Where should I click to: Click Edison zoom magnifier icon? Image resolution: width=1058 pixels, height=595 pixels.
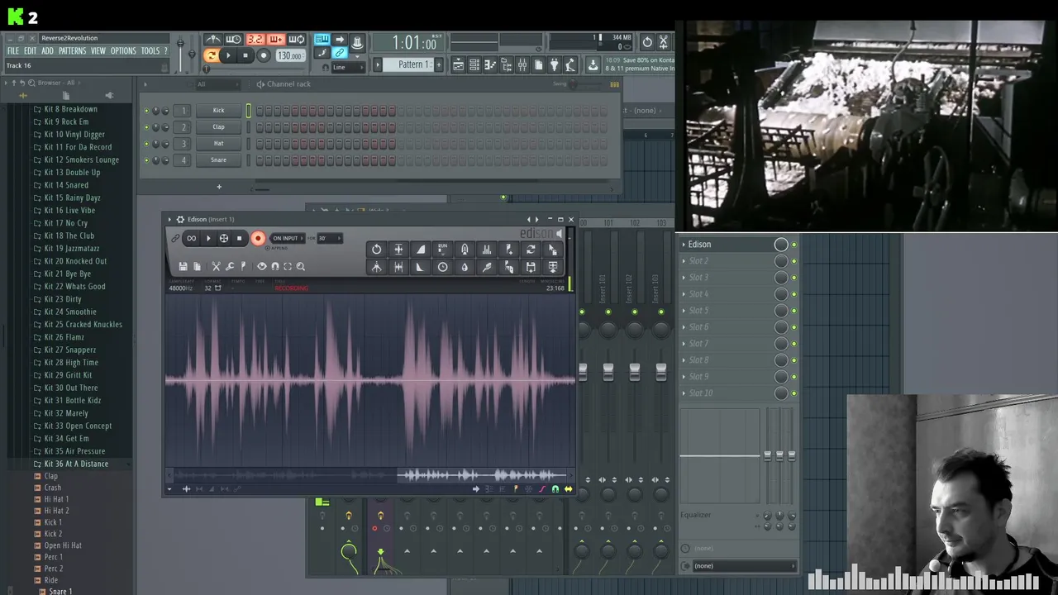(x=301, y=266)
